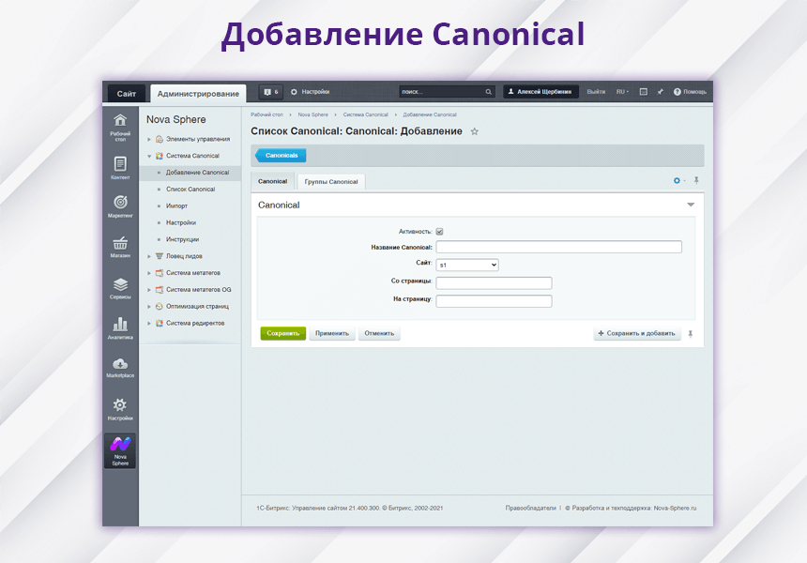The width and height of the screenshot is (807, 563).
Task: Toggle the Активность checkbox
Action: point(439,231)
